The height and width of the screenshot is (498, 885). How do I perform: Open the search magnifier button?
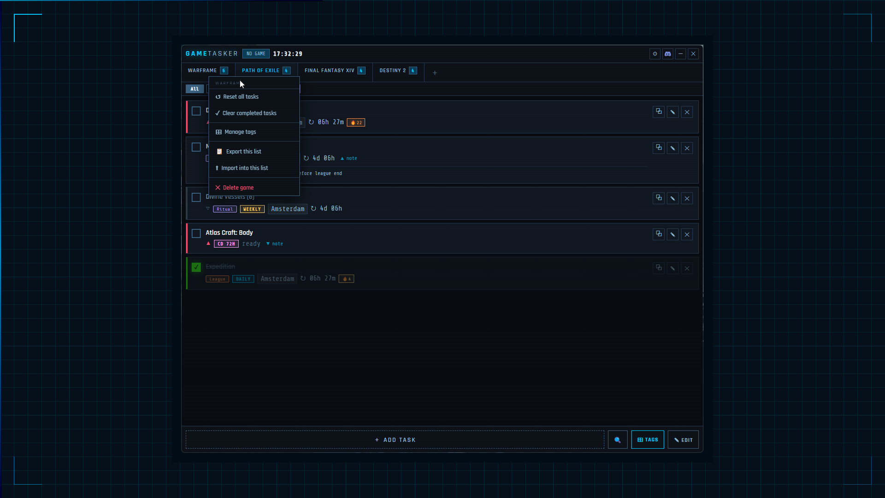(x=617, y=440)
